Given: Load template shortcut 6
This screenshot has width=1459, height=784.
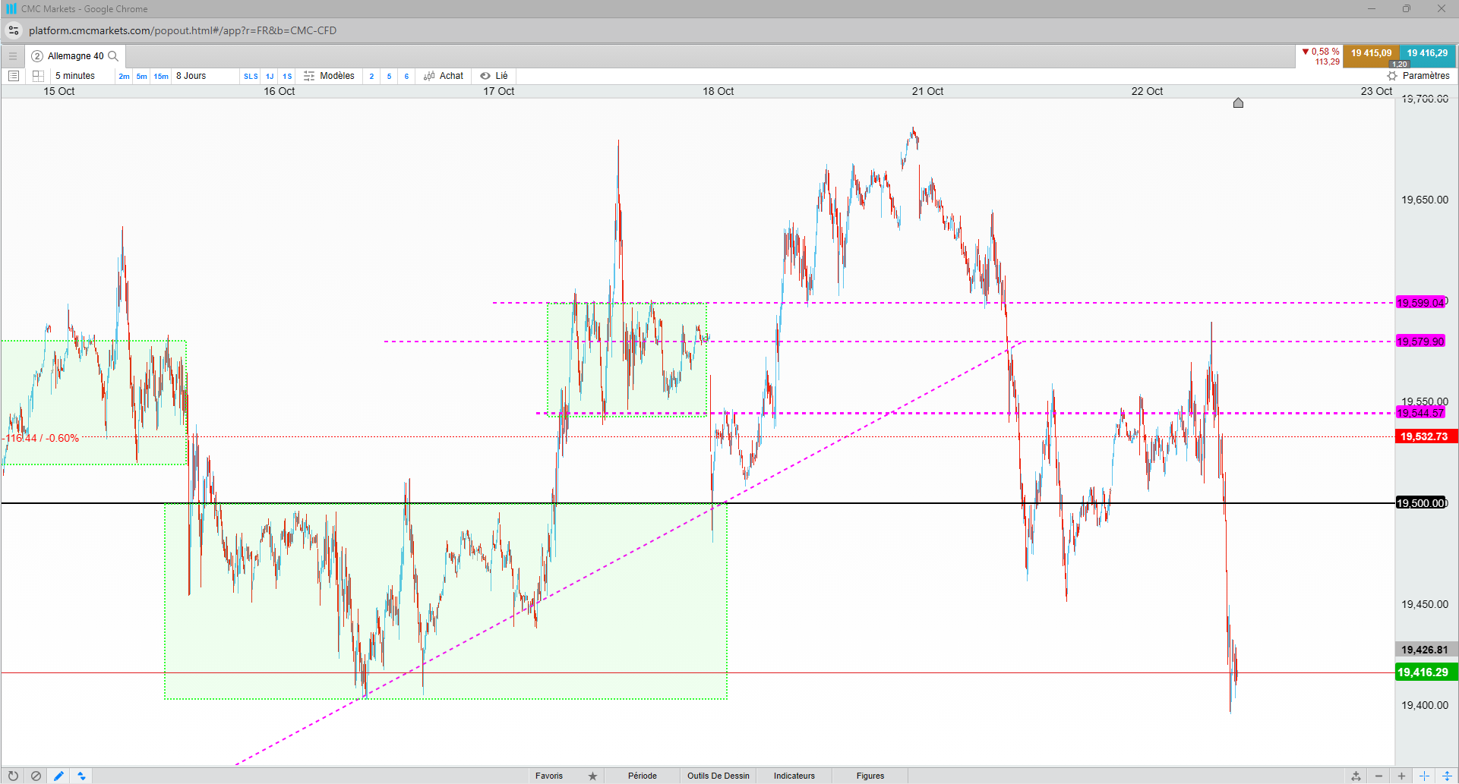Looking at the screenshot, I should point(406,76).
